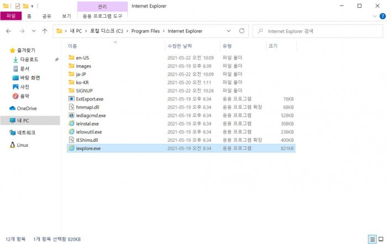Go forward with the right arrow button
The height and width of the screenshot is (244, 387).
[x=22, y=31]
